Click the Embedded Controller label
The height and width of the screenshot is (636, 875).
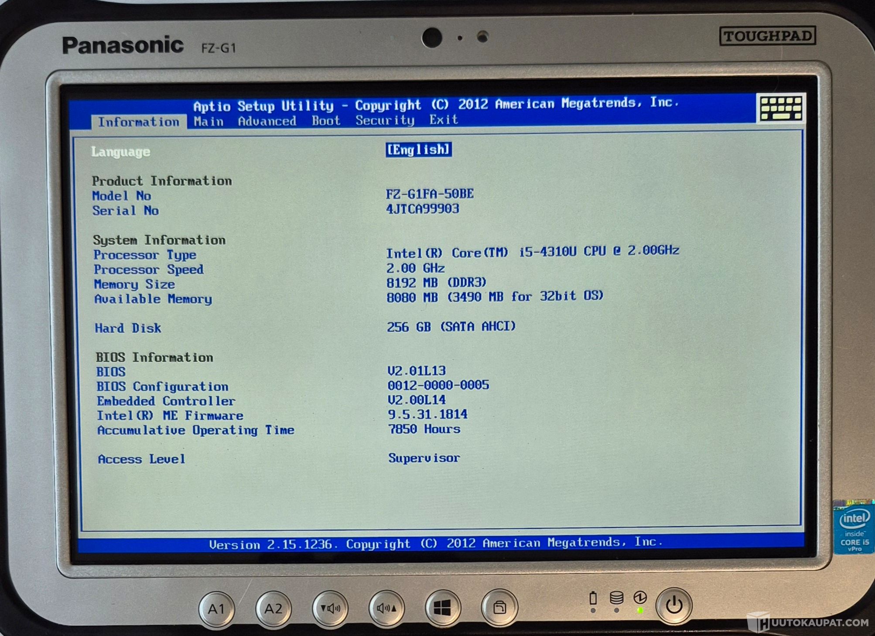(x=166, y=401)
